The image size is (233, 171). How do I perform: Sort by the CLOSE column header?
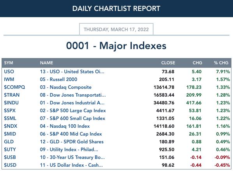[x=168, y=63]
